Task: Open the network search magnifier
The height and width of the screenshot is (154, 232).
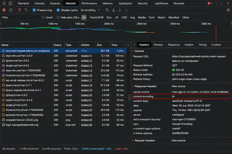Action: click(x=26, y=10)
